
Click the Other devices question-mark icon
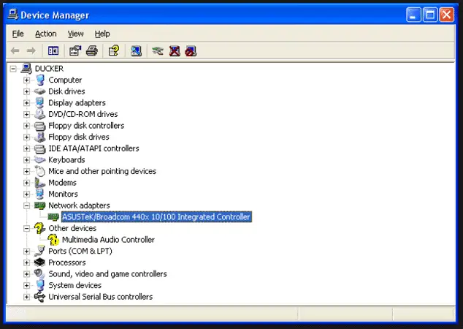point(39,228)
